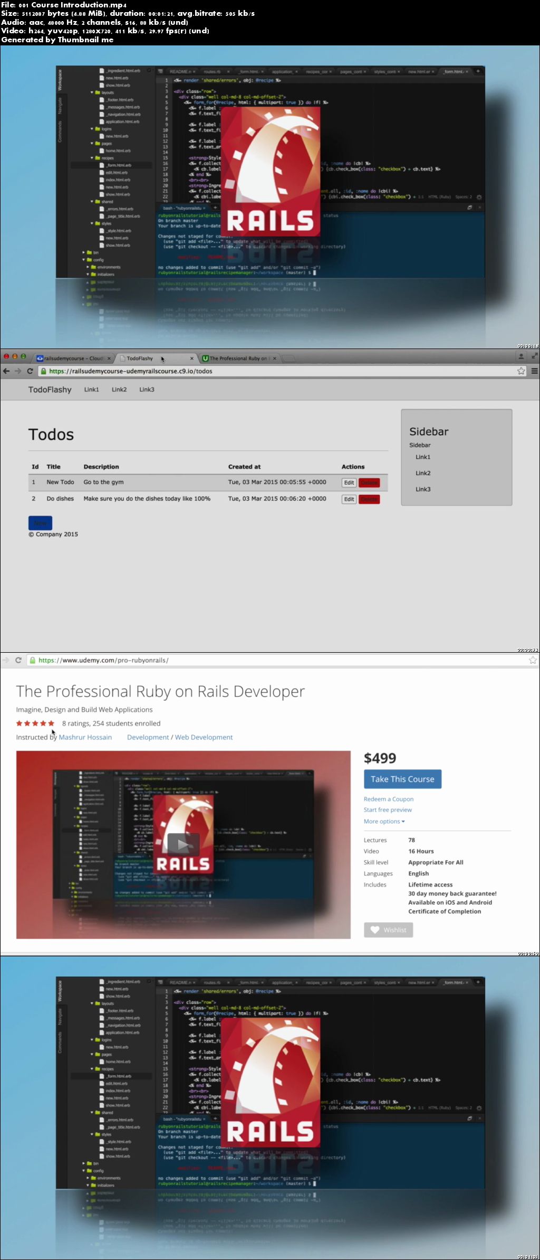Click the Chrome user profile icon
This screenshot has width=540, height=1260.
pyautogui.click(x=521, y=357)
